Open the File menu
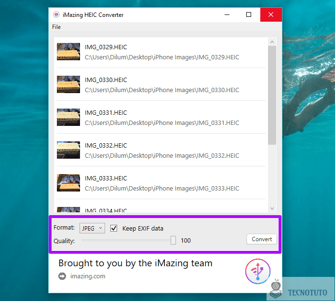Image resolution: width=335 pixels, height=301 pixels. point(56,27)
